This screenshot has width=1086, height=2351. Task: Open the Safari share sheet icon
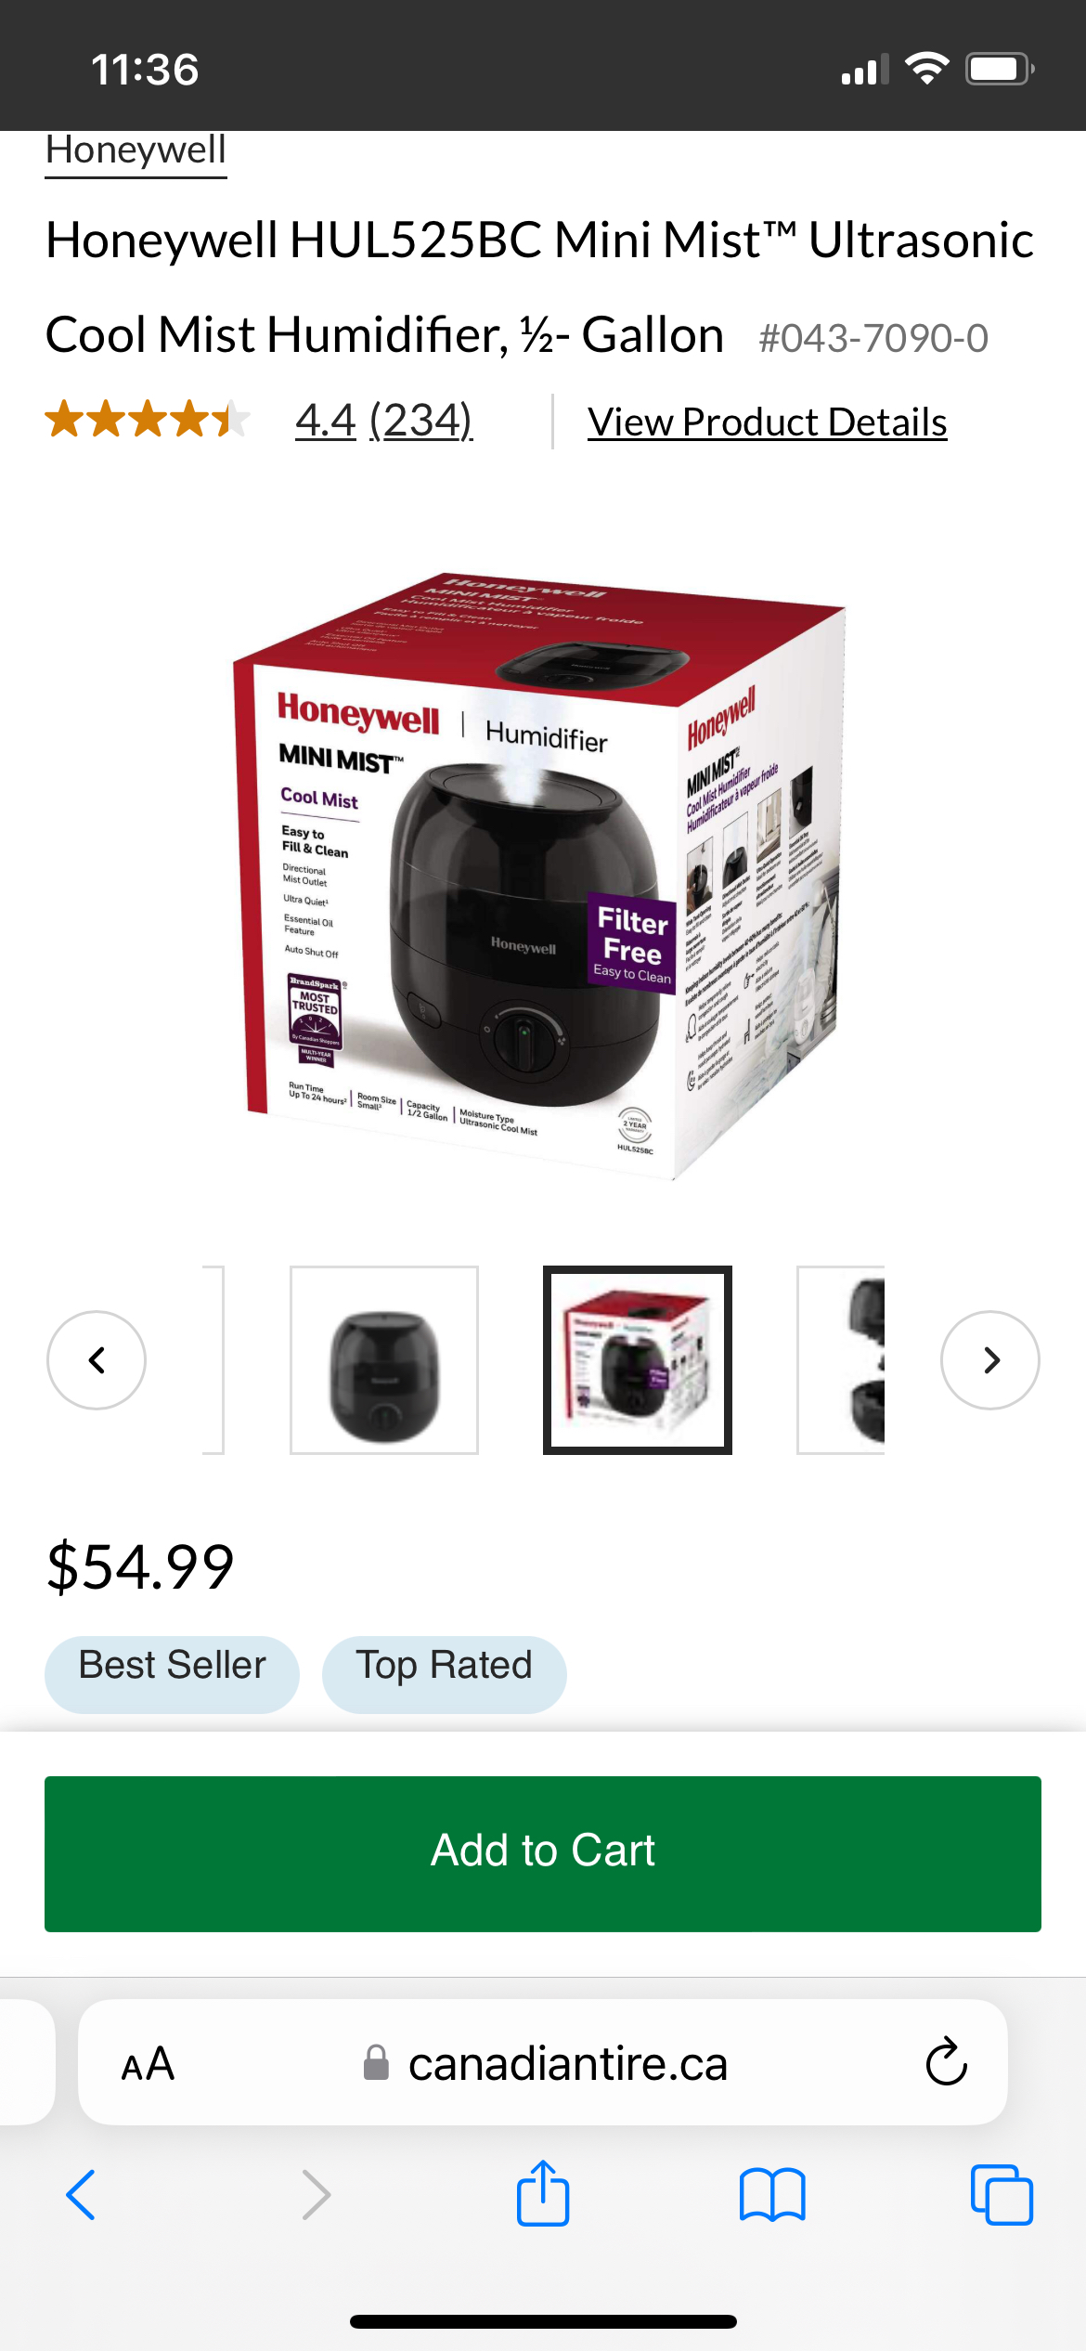click(x=543, y=2192)
